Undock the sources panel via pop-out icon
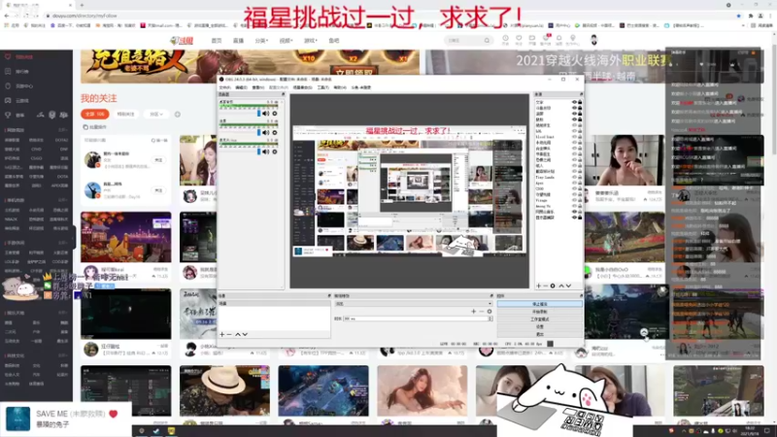Screen dimensions: 777x437 (581, 94)
